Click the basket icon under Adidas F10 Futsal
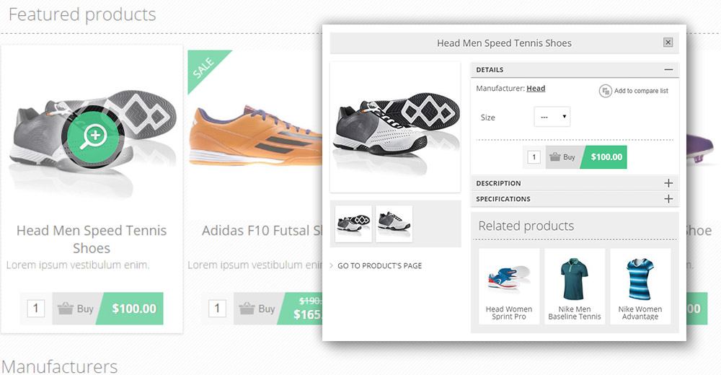Viewport: 721px width, 375px height. coord(247,309)
